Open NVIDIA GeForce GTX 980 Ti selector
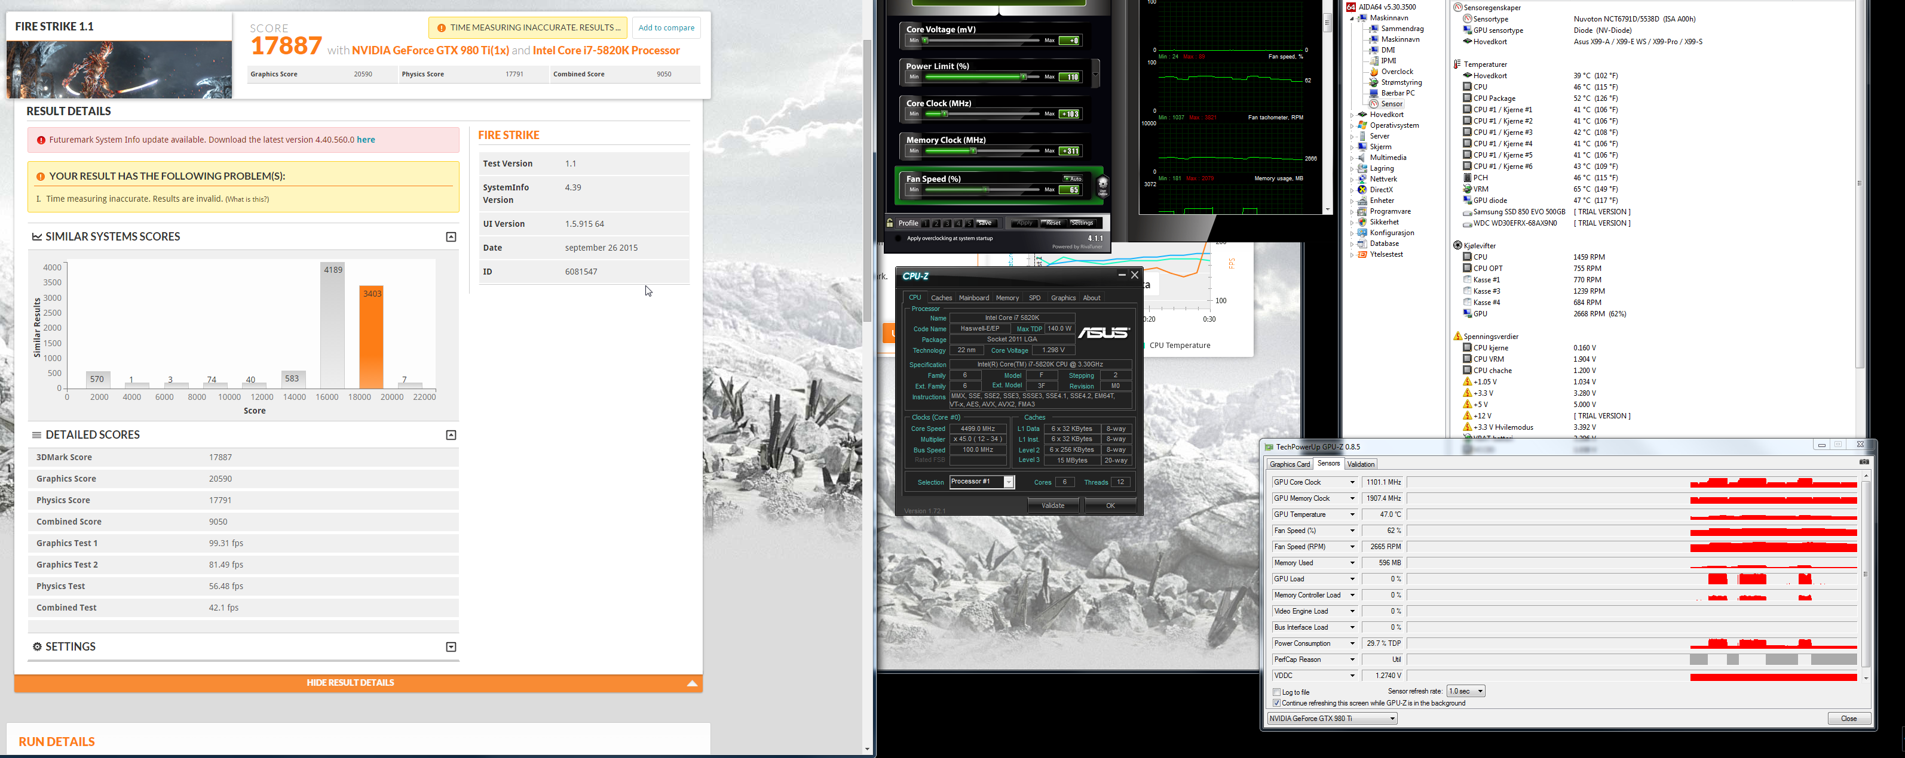1905x758 pixels. [x=1332, y=719]
